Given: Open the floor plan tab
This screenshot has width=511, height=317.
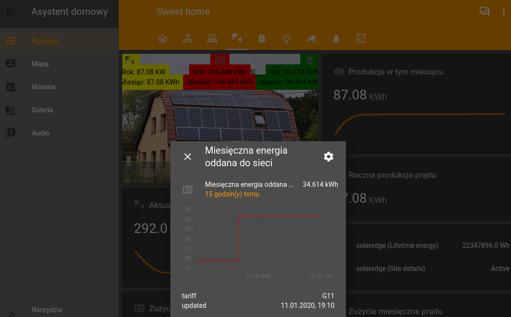Looking at the screenshot, I should pyautogui.click(x=361, y=39).
